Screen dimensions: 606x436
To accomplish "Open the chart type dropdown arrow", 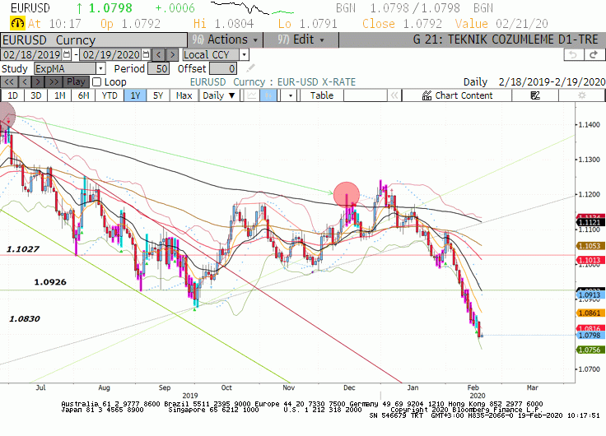I will (x=290, y=95).
